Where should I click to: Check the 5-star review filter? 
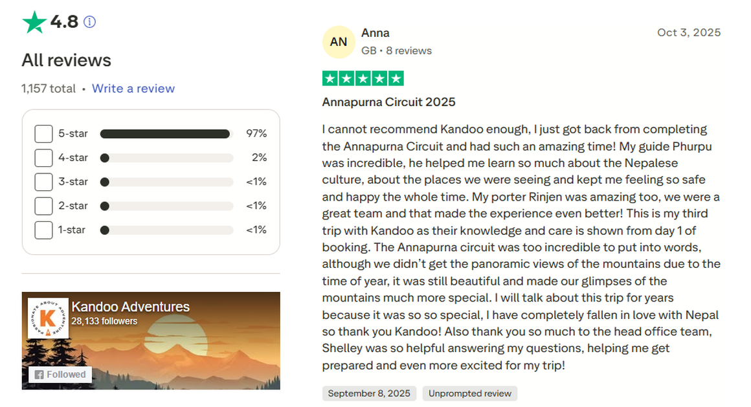point(43,133)
